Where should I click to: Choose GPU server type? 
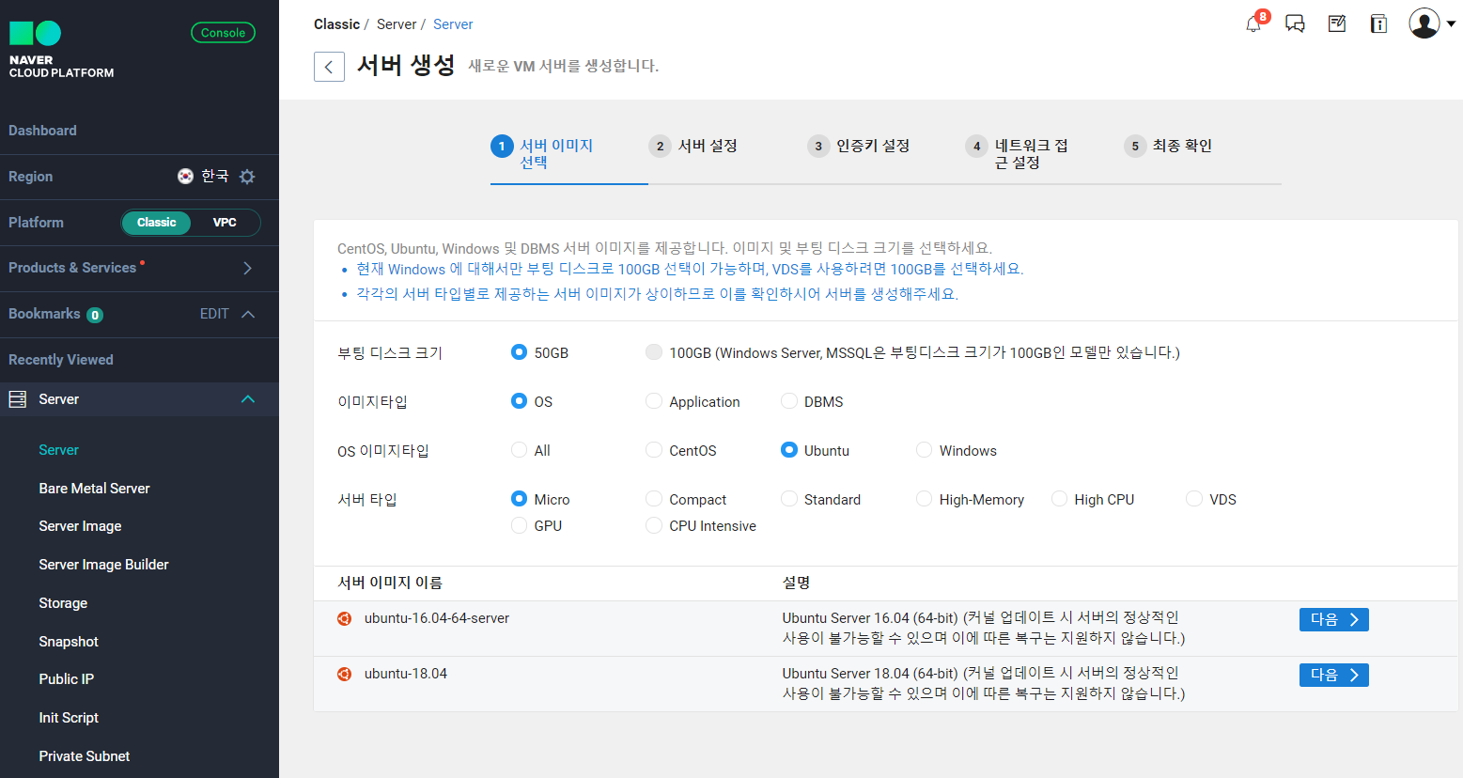pos(519,525)
